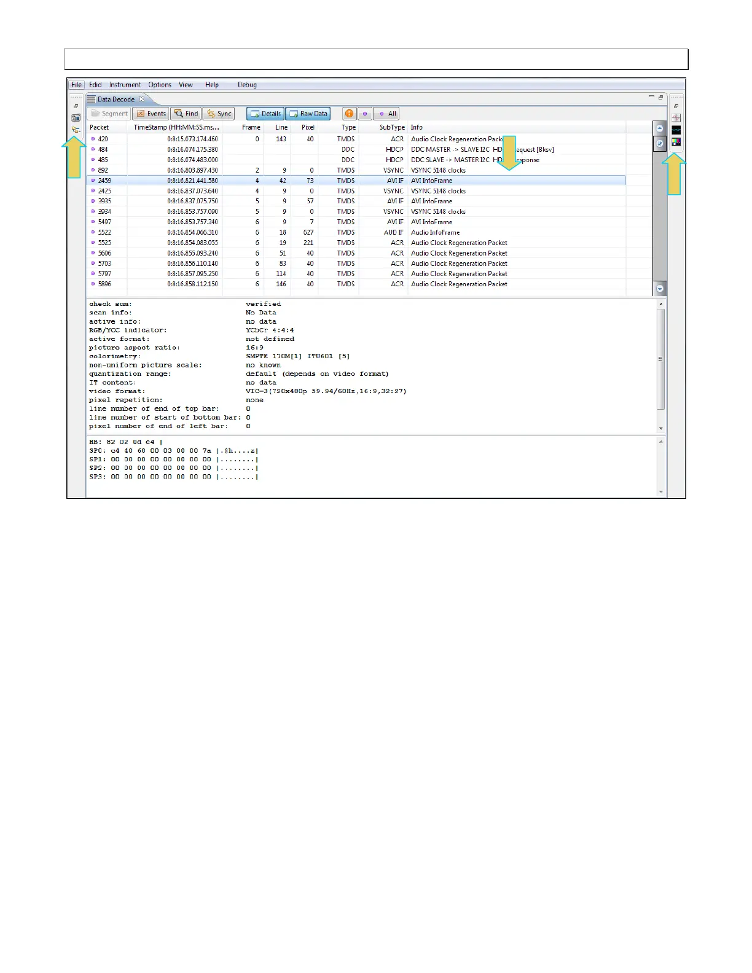The width and height of the screenshot is (752, 973).
Task: Open the View menu
Action: pyautogui.click(x=186, y=85)
